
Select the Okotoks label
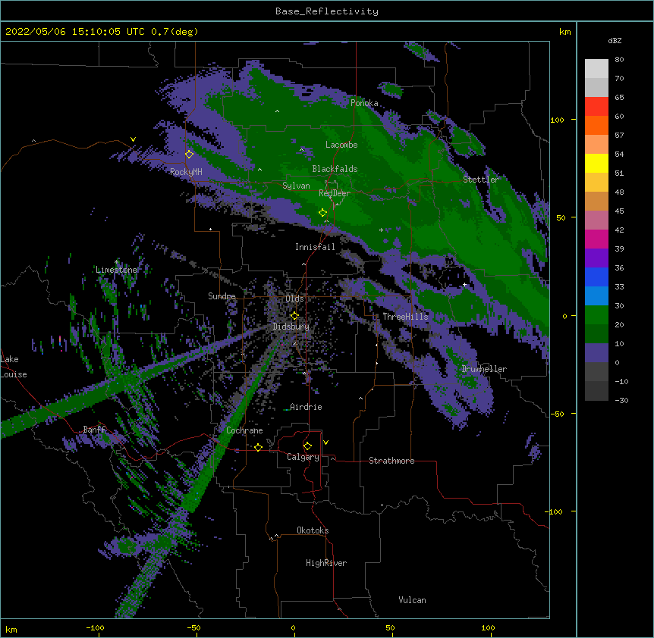313,530
